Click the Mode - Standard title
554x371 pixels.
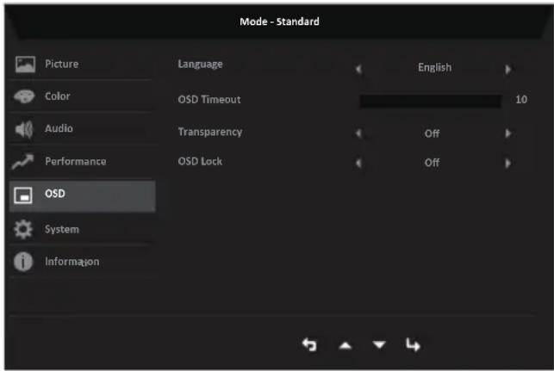tap(279, 22)
